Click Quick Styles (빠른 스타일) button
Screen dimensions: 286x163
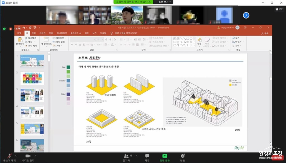pyautogui.click(x=207, y=42)
